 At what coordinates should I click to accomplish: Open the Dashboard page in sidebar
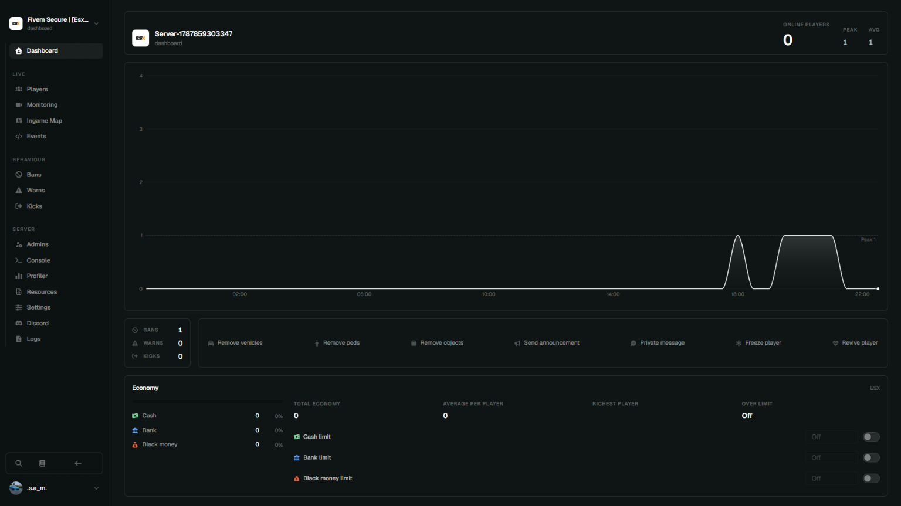tap(56, 51)
